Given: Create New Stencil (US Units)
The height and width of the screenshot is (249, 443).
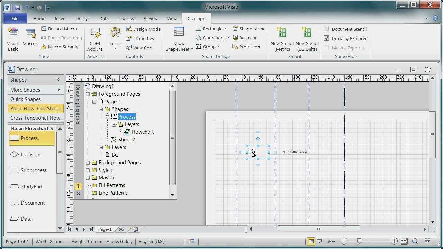Looking at the screenshot, I should (x=307, y=39).
